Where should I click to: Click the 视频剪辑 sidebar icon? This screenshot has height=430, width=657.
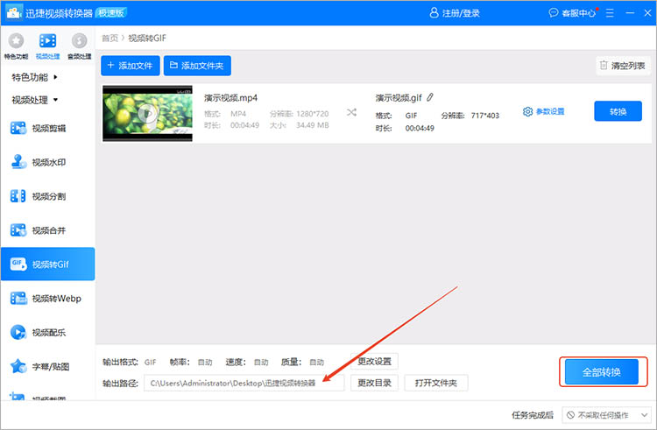click(x=18, y=128)
